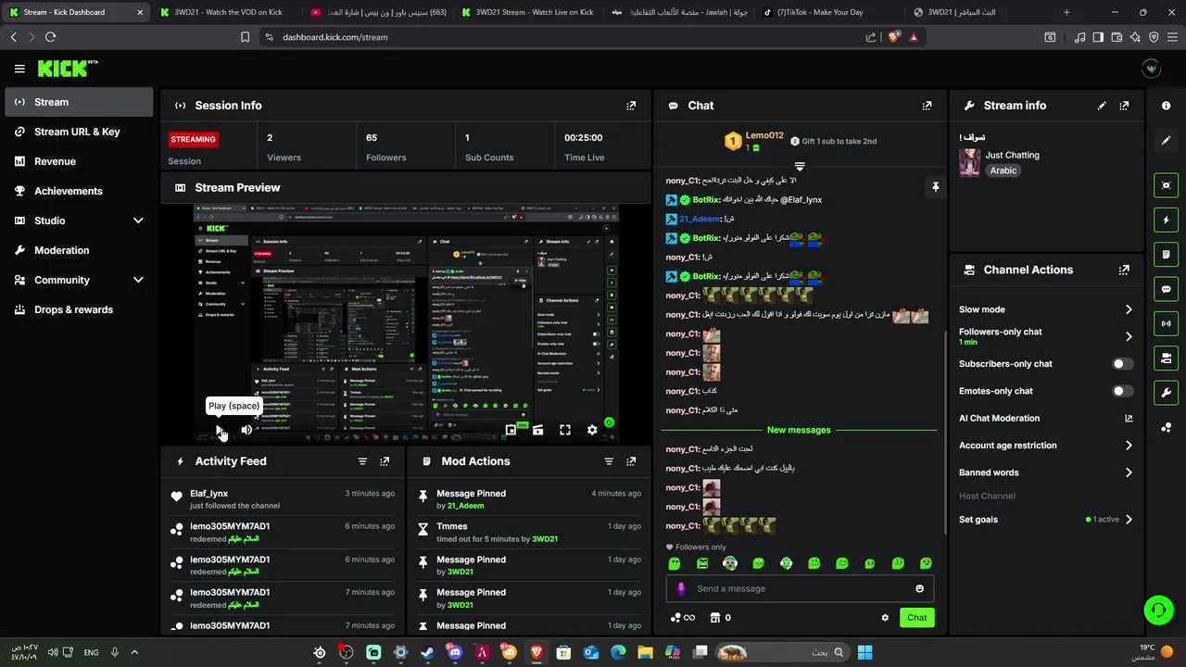Open Drops & rewards page

(x=79, y=309)
